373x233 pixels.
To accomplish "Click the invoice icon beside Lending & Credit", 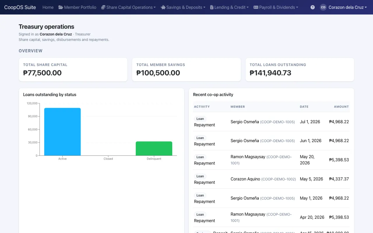I will coord(212,7).
